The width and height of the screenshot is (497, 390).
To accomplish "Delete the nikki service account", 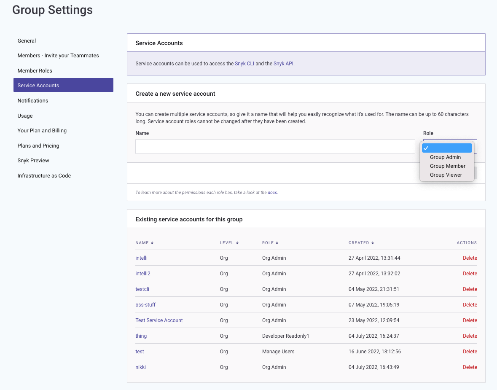I will point(470,367).
